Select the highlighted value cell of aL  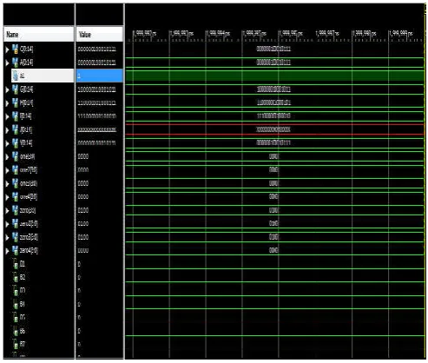(x=100, y=76)
